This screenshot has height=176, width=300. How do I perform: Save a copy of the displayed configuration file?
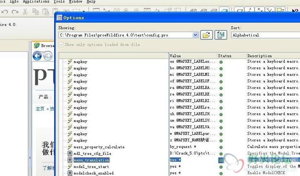(221, 35)
